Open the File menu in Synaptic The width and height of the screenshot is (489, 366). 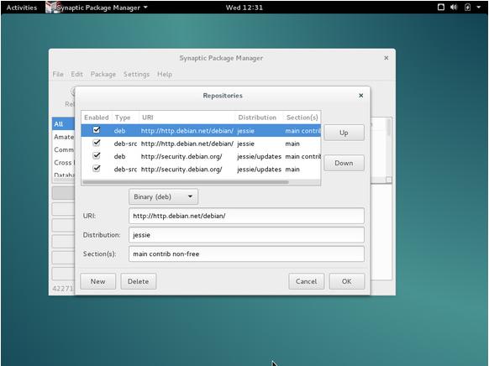58,74
